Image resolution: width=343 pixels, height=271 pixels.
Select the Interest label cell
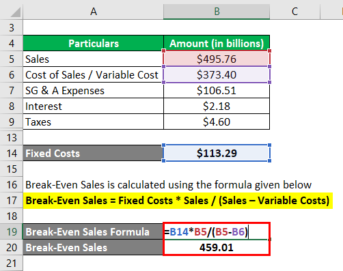(93, 106)
